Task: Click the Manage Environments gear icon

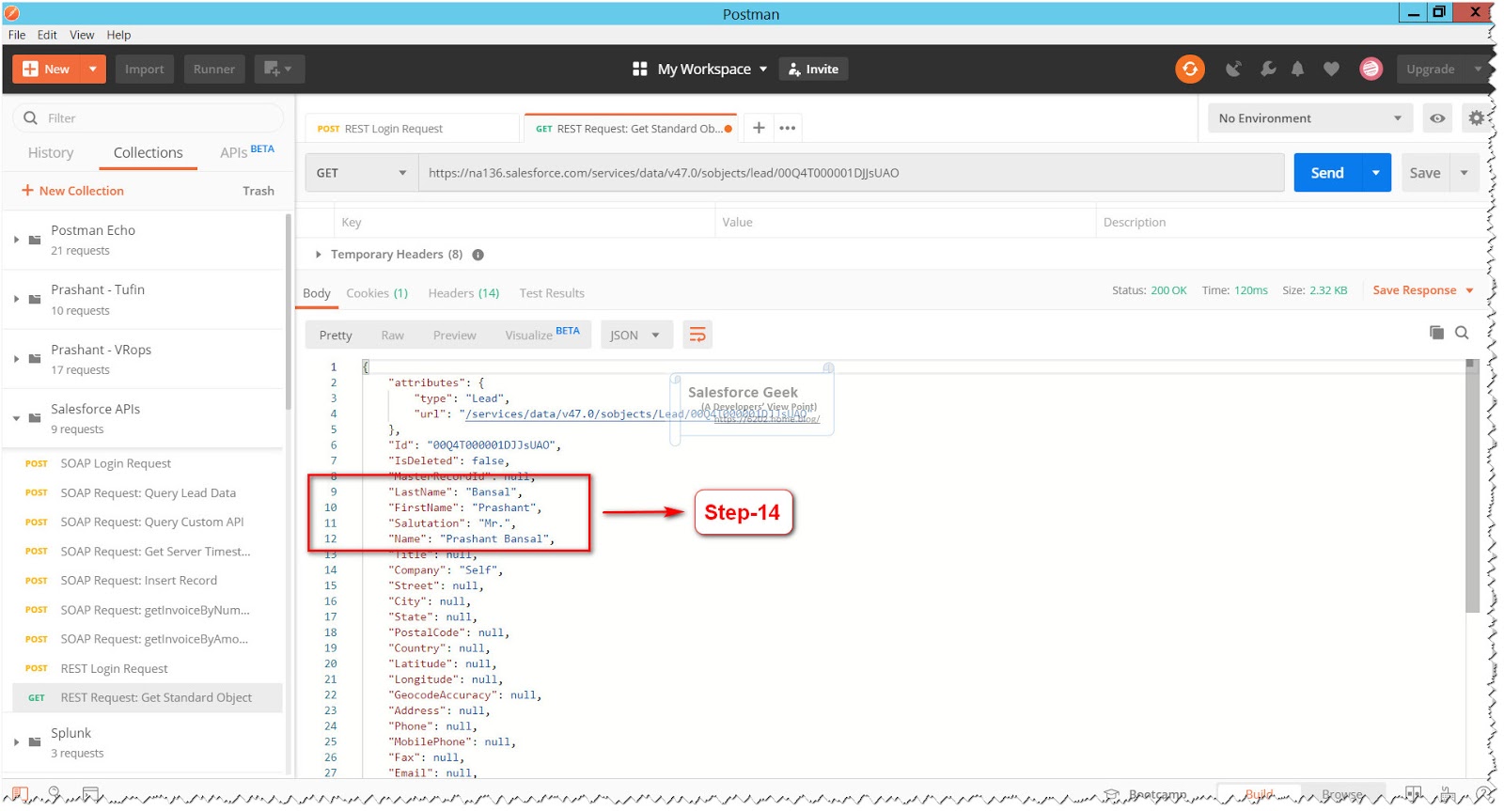Action: [x=1477, y=118]
